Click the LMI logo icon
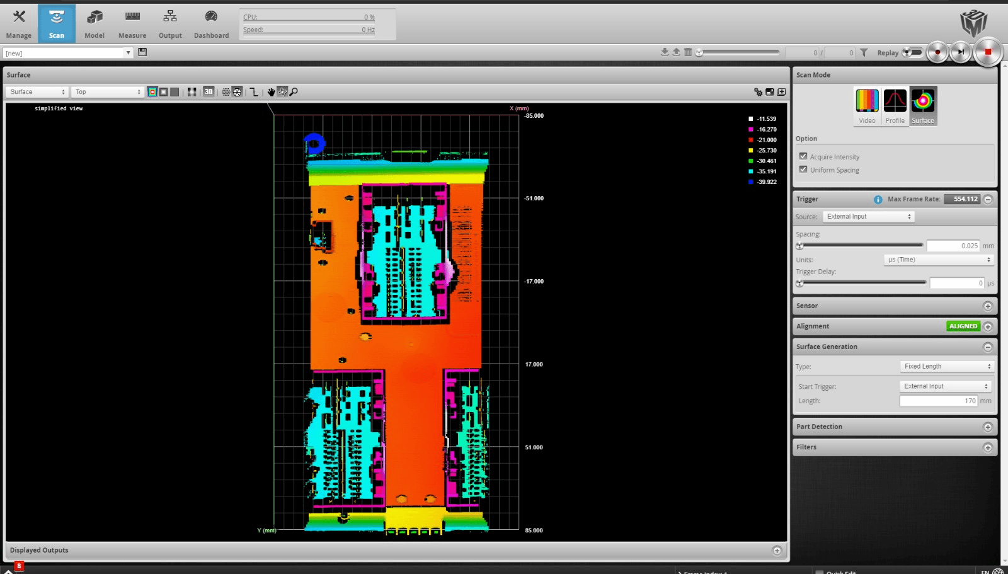Viewport: 1008px width, 574px height. pos(973,23)
